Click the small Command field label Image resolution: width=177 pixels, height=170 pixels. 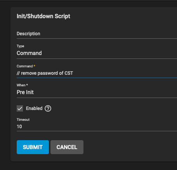(24, 66)
